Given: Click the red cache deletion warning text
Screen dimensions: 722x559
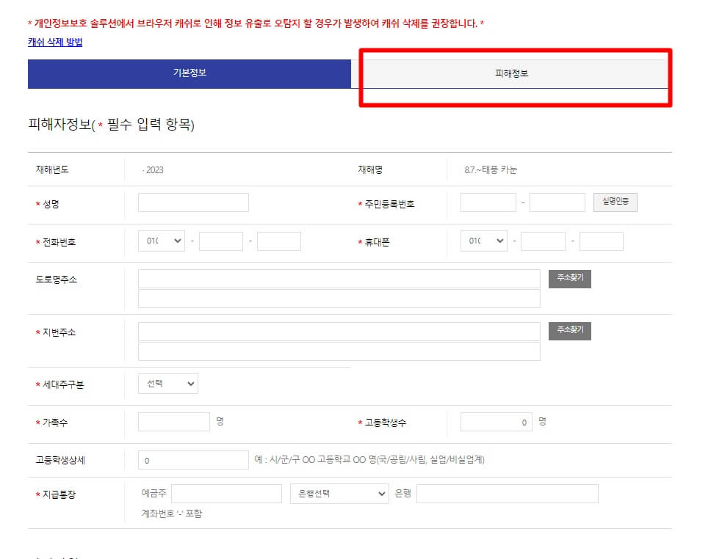Looking at the screenshot, I should pos(256,23).
